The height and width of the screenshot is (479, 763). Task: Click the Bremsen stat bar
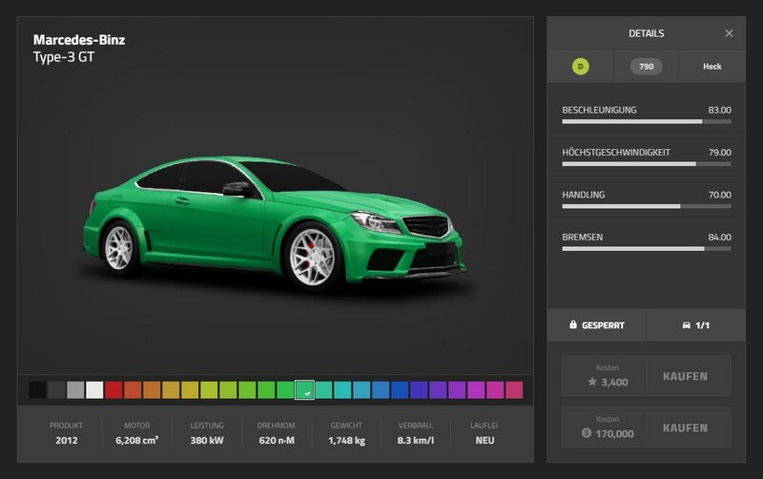point(646,248)
